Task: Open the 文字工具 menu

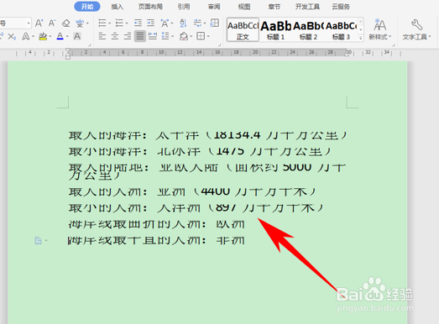Action: point(416,29)
